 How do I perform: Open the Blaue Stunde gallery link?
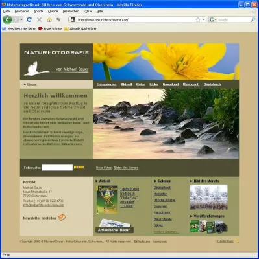pyautogui.click(x=163, y=219)
